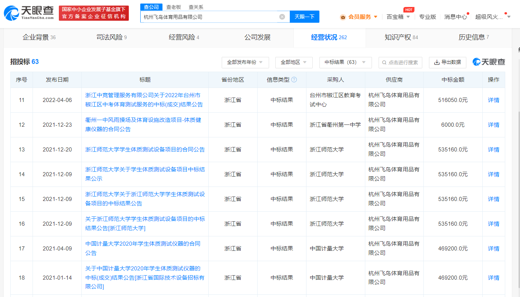Open the 经营风险 tab
The width and height of the screenshot is (520, 297).
[x=184, y=37]
